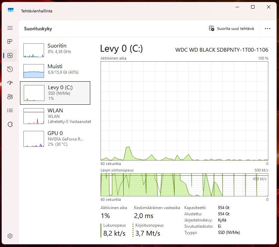Click the GPU 0 mini graph thumbnail

coord(34,139)
